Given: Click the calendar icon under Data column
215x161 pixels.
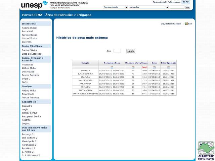Looking at the screenshot, I should [x=154, y=67].
